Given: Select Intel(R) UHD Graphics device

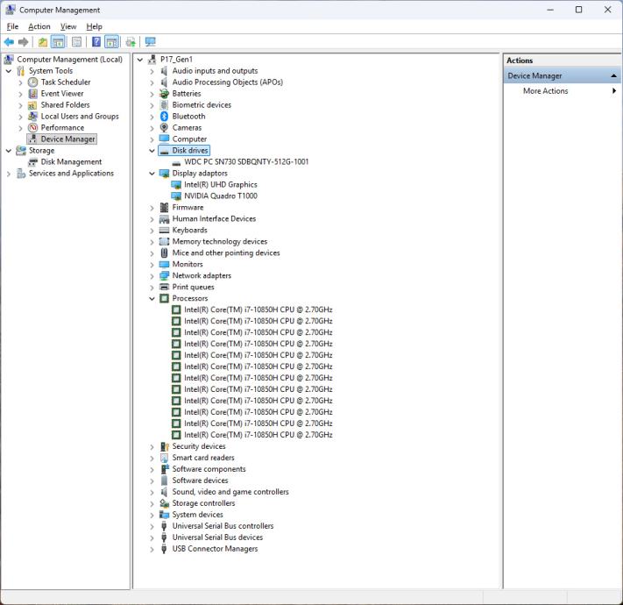Looking at the screenshot, I should click(x=220, y=185).
